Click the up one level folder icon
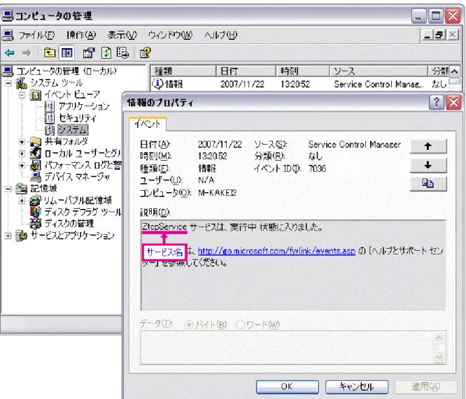This screenshot has height=399, width=466. point(50,53)
